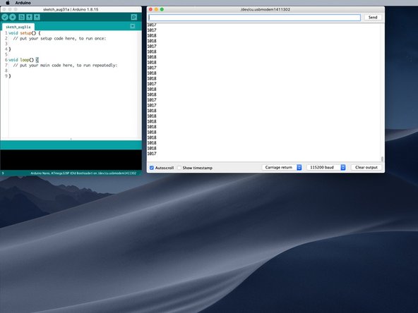Click the Verify sketch checkmark icon
The image size is (418, 313).
tap(5, 18)
